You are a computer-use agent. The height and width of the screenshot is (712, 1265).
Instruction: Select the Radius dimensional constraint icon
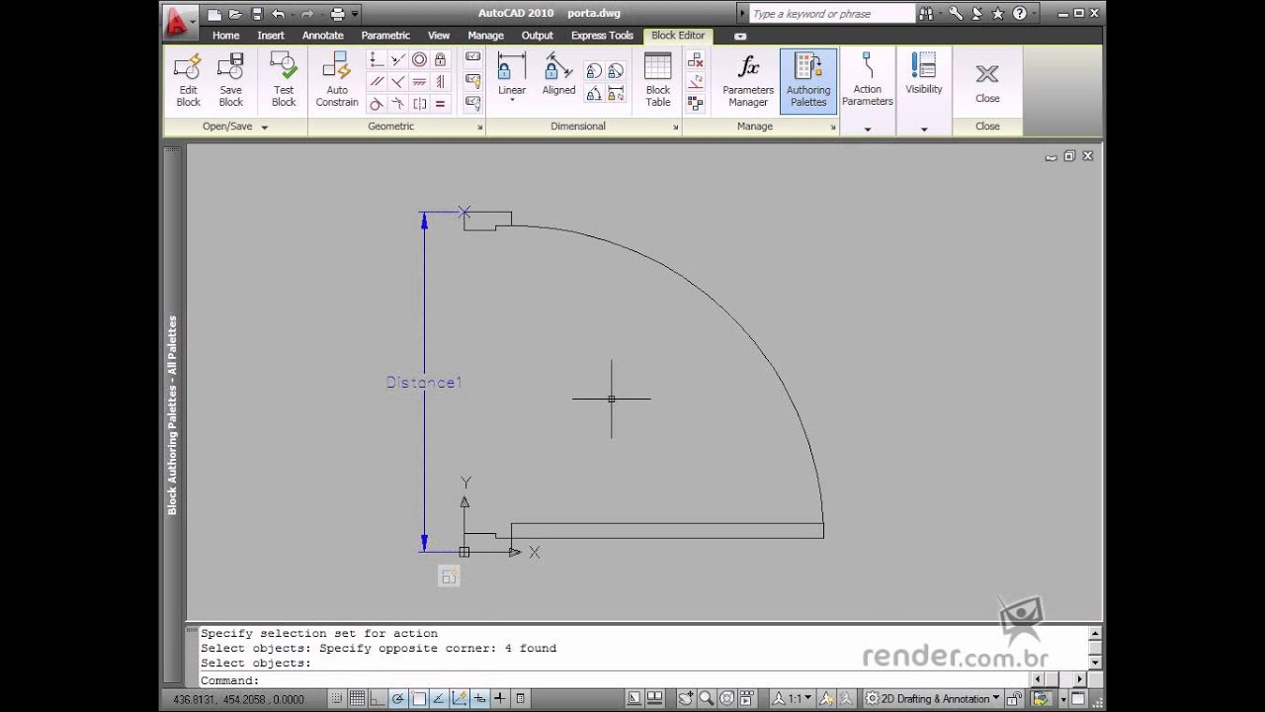(x=594, y=71)
